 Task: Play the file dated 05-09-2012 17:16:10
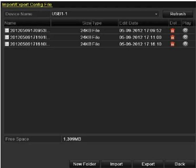(185, 44)
